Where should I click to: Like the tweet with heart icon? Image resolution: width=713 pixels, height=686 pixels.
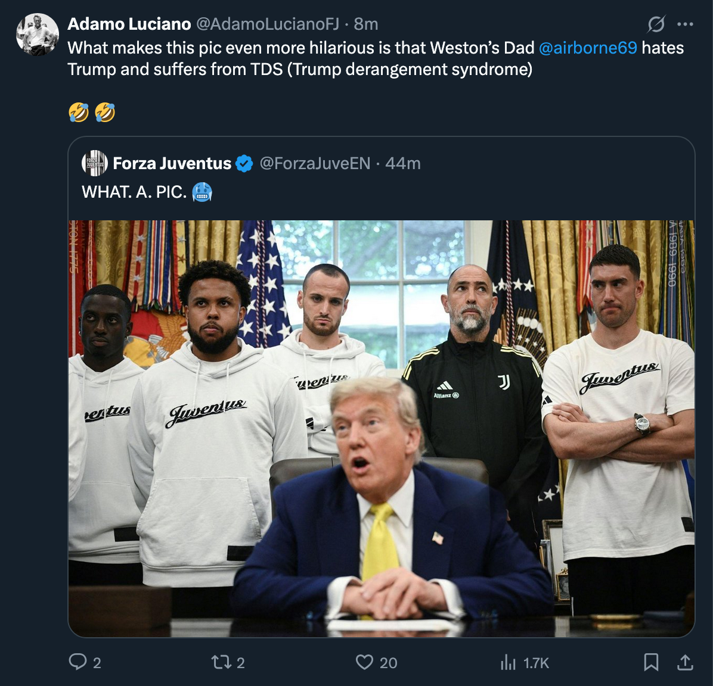pos(364,662)
